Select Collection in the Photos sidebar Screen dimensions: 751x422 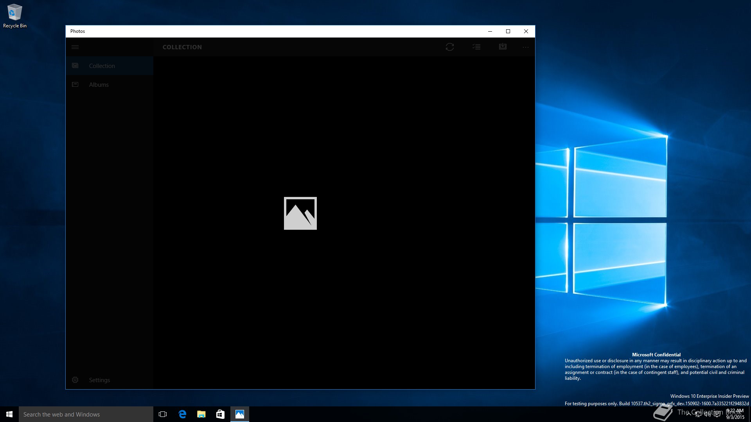(110, 66)
